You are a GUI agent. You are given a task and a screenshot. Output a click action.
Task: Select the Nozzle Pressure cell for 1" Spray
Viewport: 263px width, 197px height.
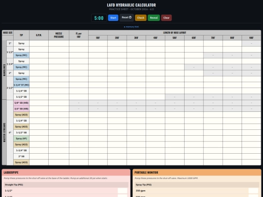coord(59,43)
